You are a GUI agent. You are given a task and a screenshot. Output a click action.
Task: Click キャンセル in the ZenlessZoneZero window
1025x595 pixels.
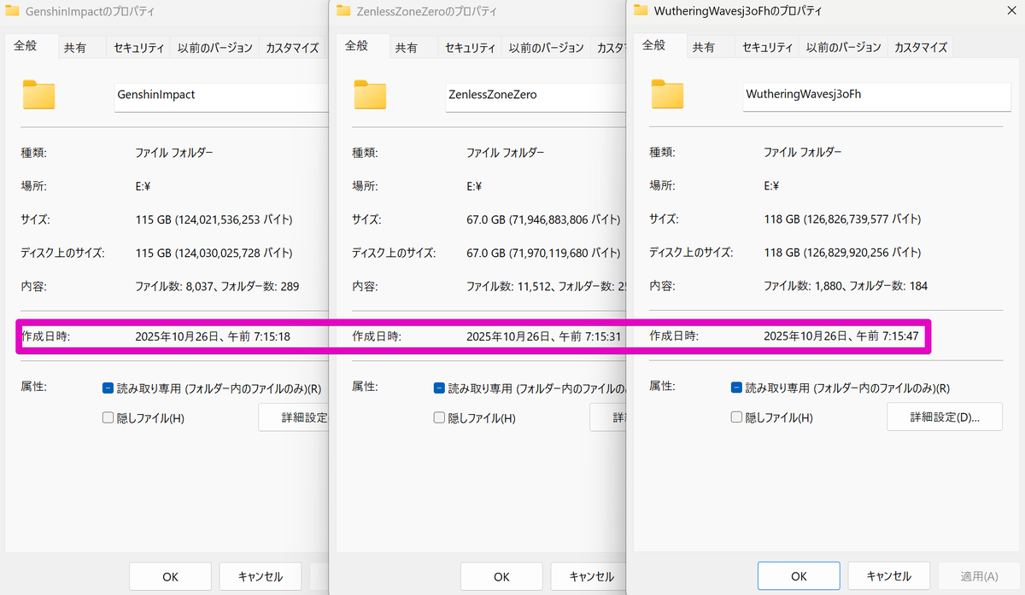click(589, 576)
